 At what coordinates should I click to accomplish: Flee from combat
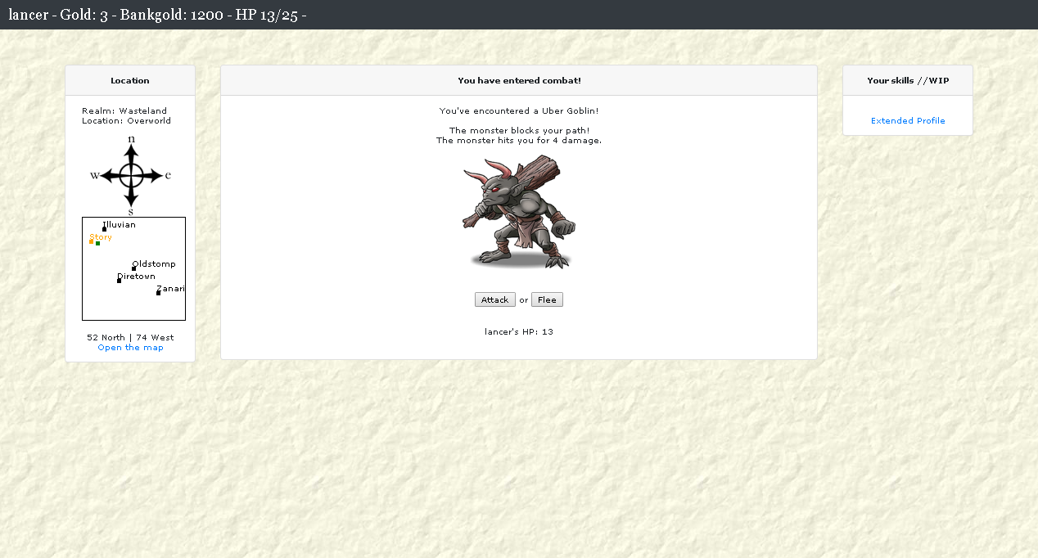click(x=547, y=299)
